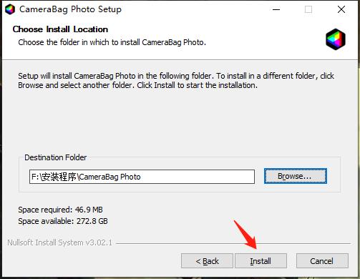The image size is (360, 279).
Task: Click the setup instructions paragraph text
Action: point(176,80)
